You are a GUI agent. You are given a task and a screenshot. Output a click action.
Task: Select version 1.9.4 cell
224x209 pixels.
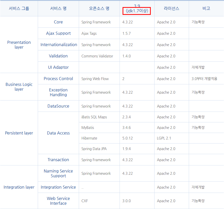[137, 149]
